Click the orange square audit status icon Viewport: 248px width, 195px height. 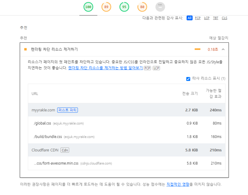click(25, 49)
